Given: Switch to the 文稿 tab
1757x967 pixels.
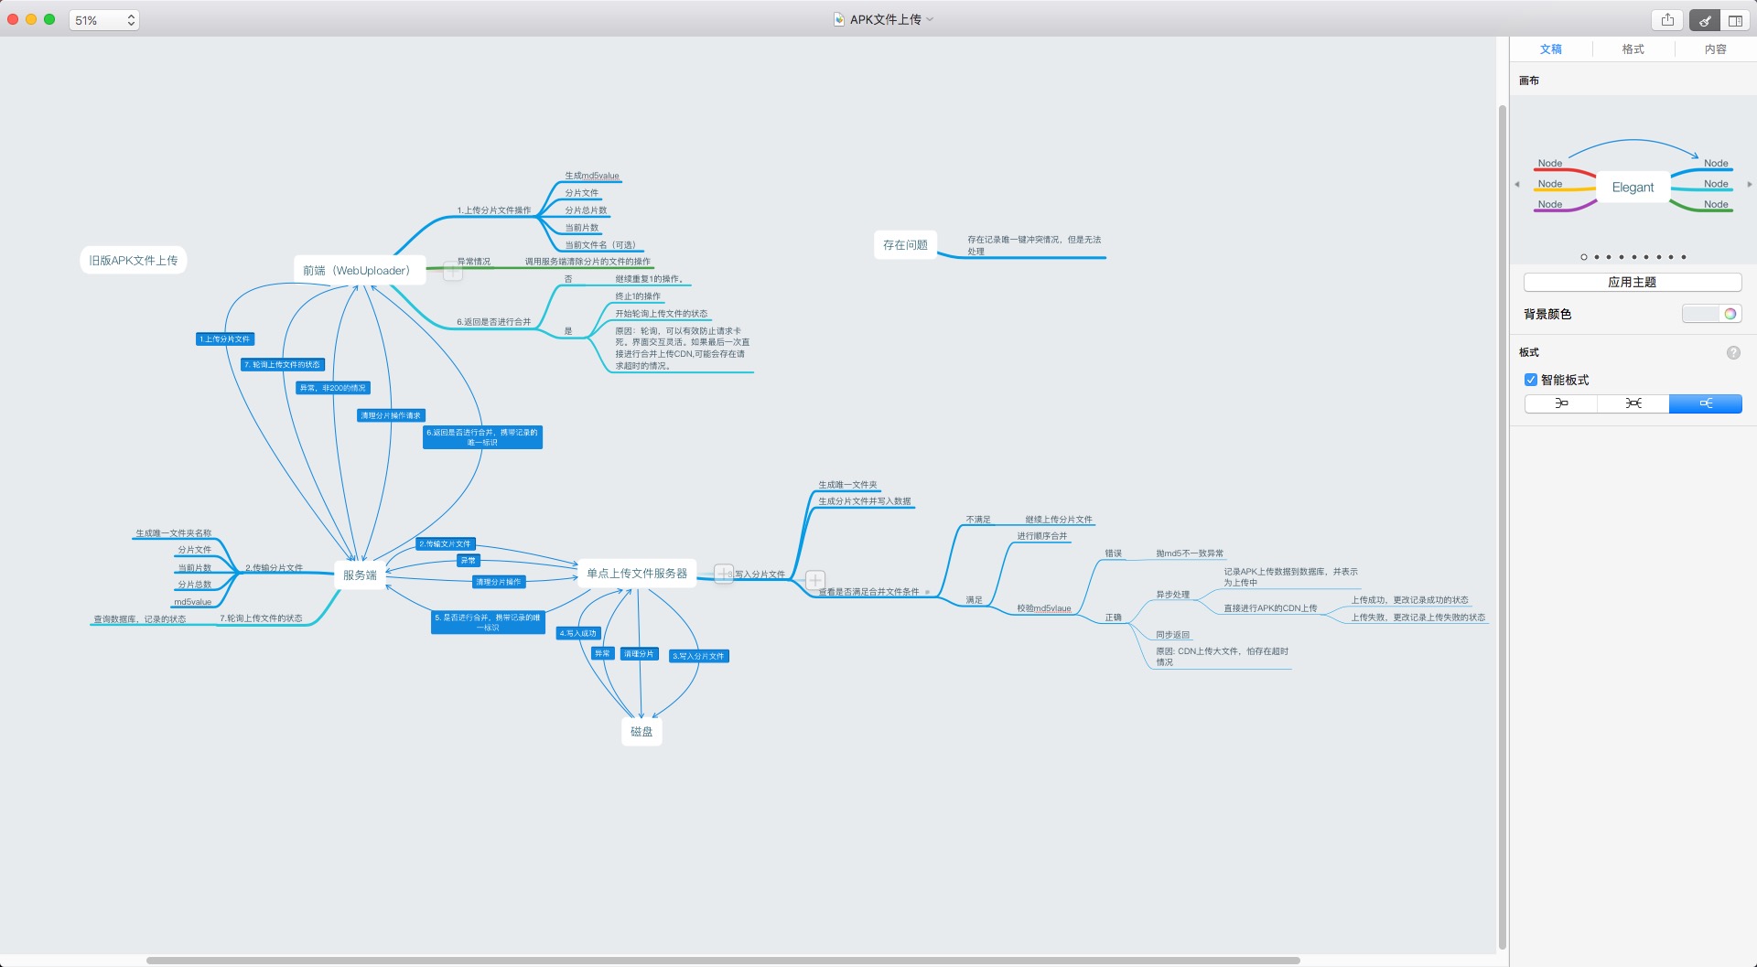Looking at the screenshot, I should point(1551,49).
